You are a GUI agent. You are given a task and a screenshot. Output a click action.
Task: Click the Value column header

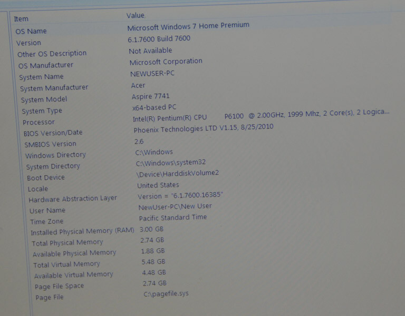136,15
